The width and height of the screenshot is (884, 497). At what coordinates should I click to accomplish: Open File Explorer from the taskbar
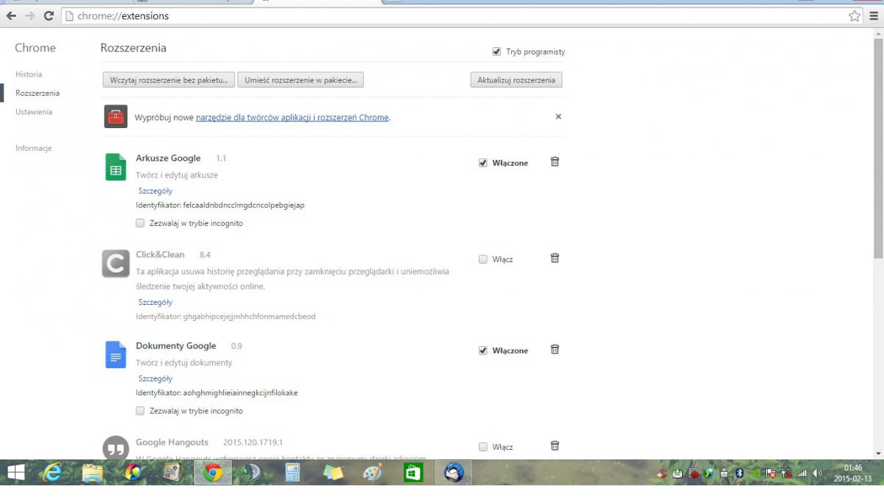point(92,473)
